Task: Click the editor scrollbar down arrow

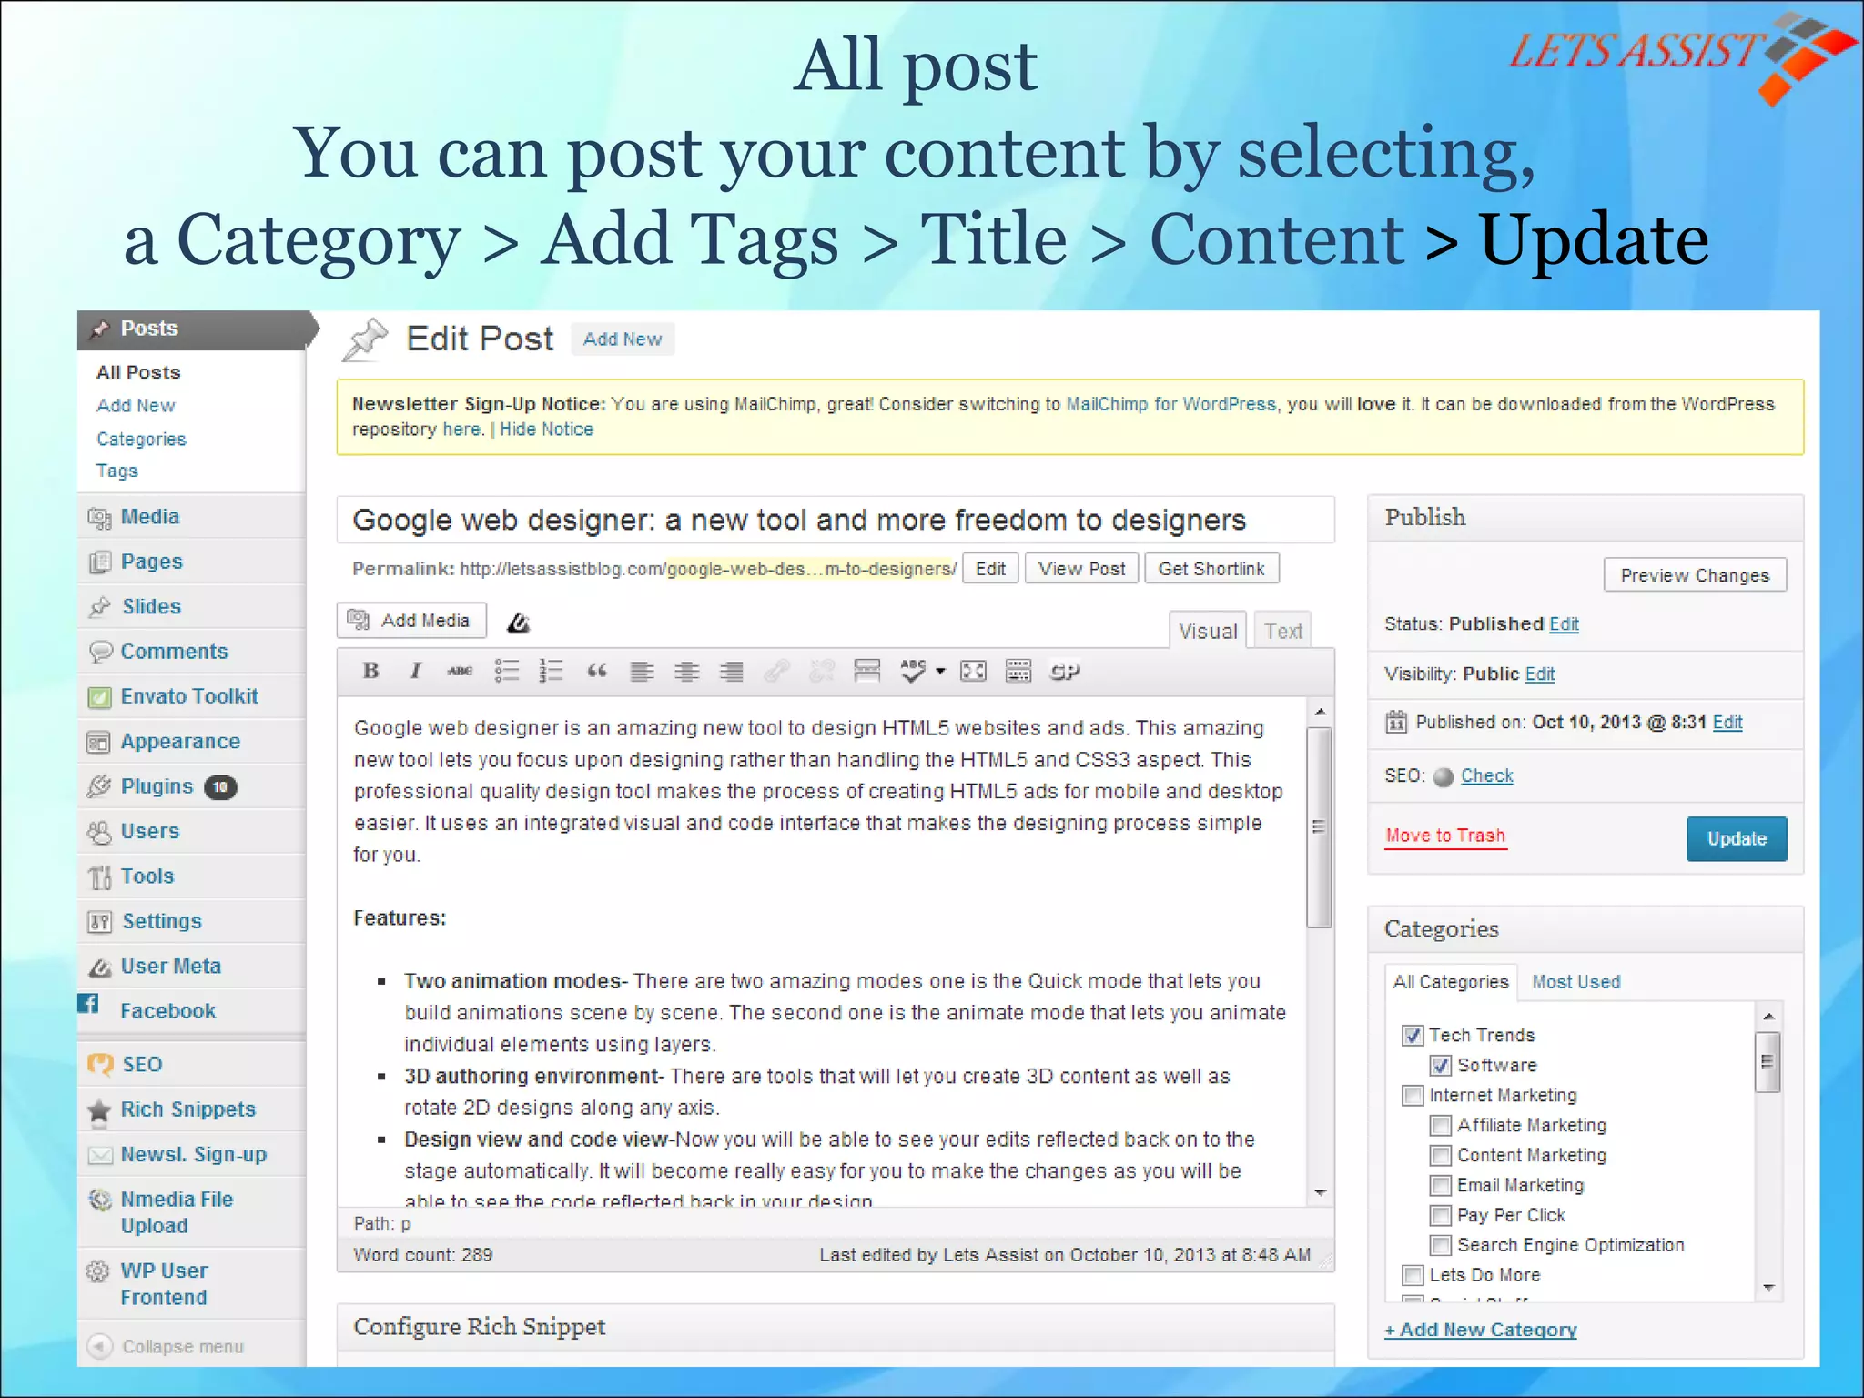Action: (x=1320, y=1192)
